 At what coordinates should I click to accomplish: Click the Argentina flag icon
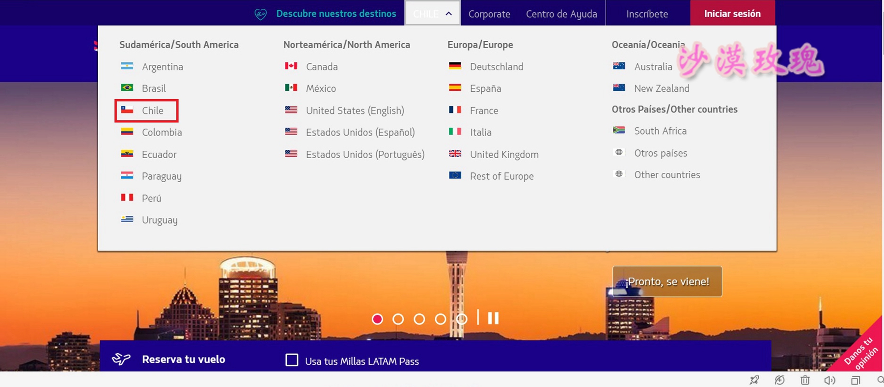click(127, 66)
